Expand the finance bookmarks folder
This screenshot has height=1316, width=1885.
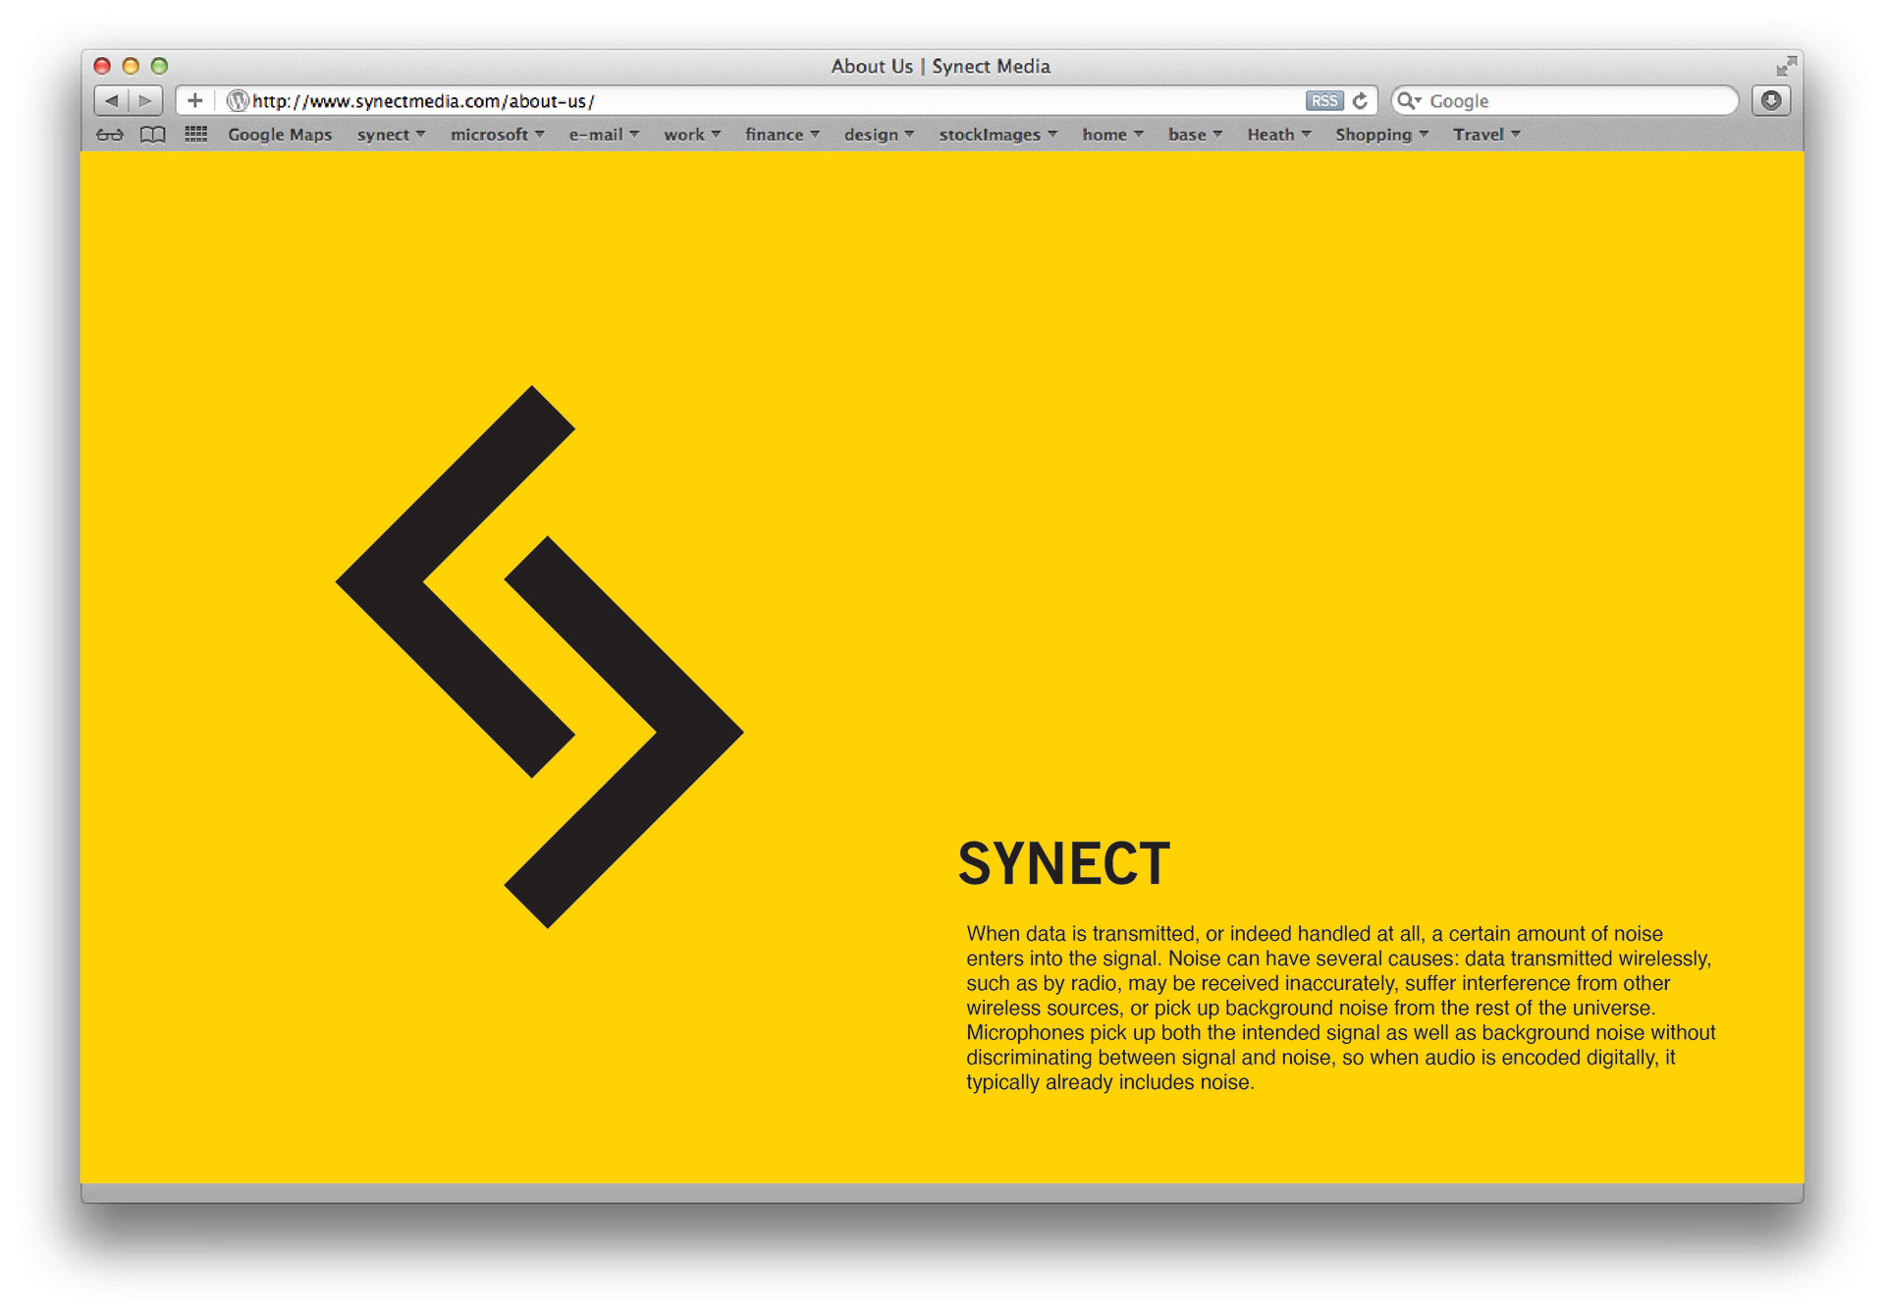[781, 135]
